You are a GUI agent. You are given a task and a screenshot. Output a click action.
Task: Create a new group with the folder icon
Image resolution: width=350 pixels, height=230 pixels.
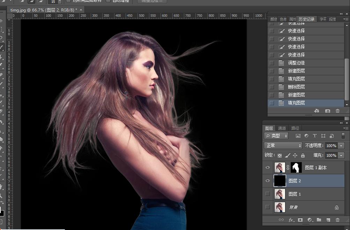(x=319, y=220)
